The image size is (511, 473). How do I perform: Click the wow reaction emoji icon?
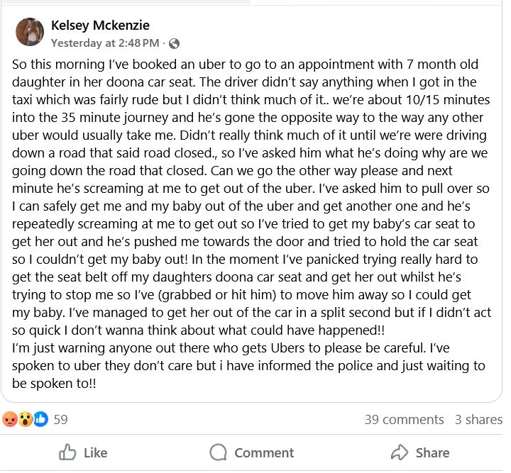coord(25,419)
